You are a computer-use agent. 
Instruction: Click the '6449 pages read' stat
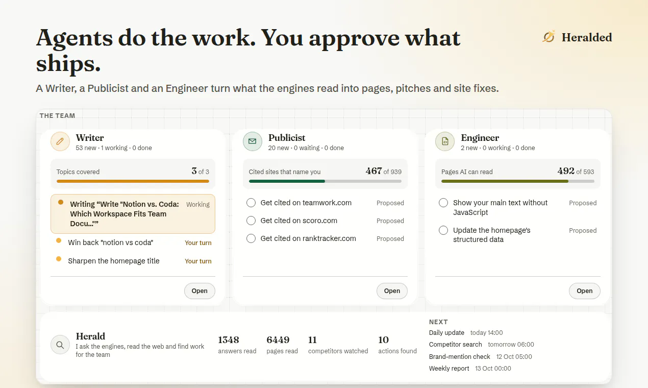pyautogui.click(x=282, y=345)
